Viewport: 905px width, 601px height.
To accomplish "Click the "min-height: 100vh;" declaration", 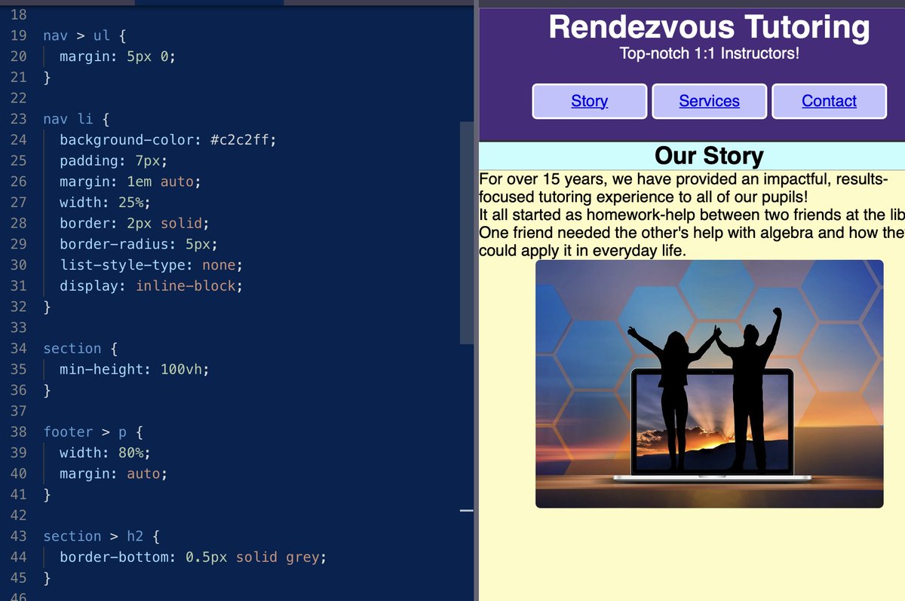I will [134, 370].
